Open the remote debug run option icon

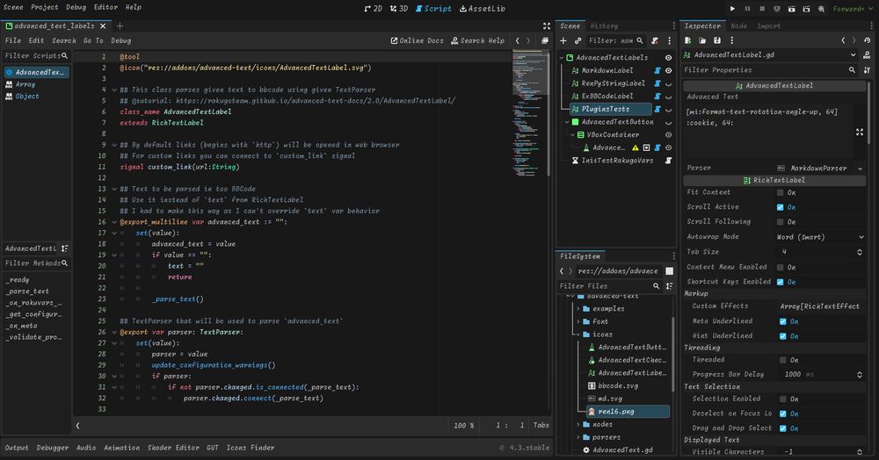click(776, 9)
